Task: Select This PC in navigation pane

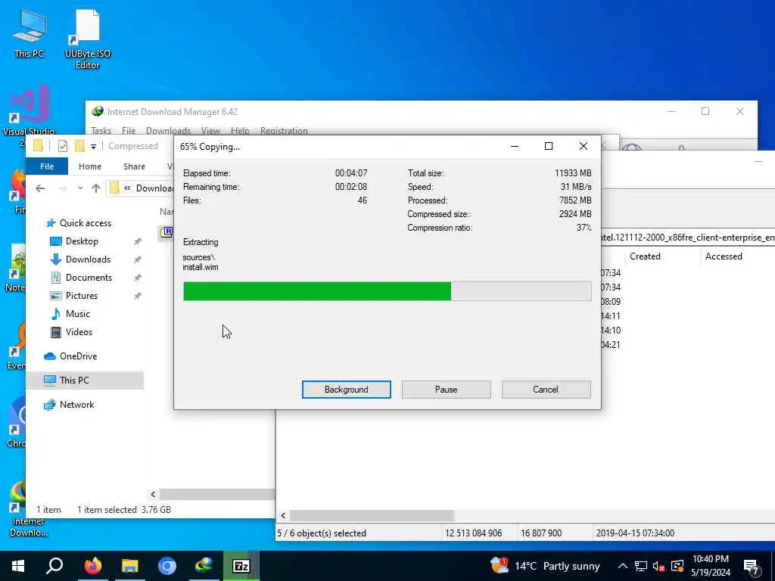Action: [x=85, y=381]
